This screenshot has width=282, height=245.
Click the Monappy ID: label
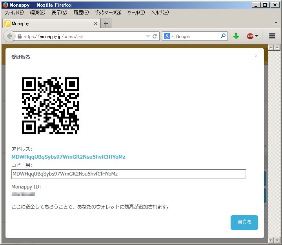[26, 187]
